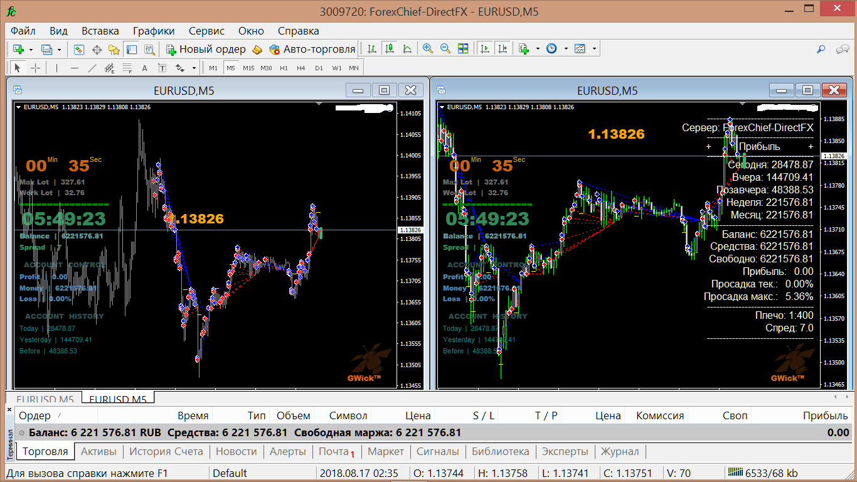Open the Вид menu
Screen dimensions: 857x482
click(x=58, y=31)
